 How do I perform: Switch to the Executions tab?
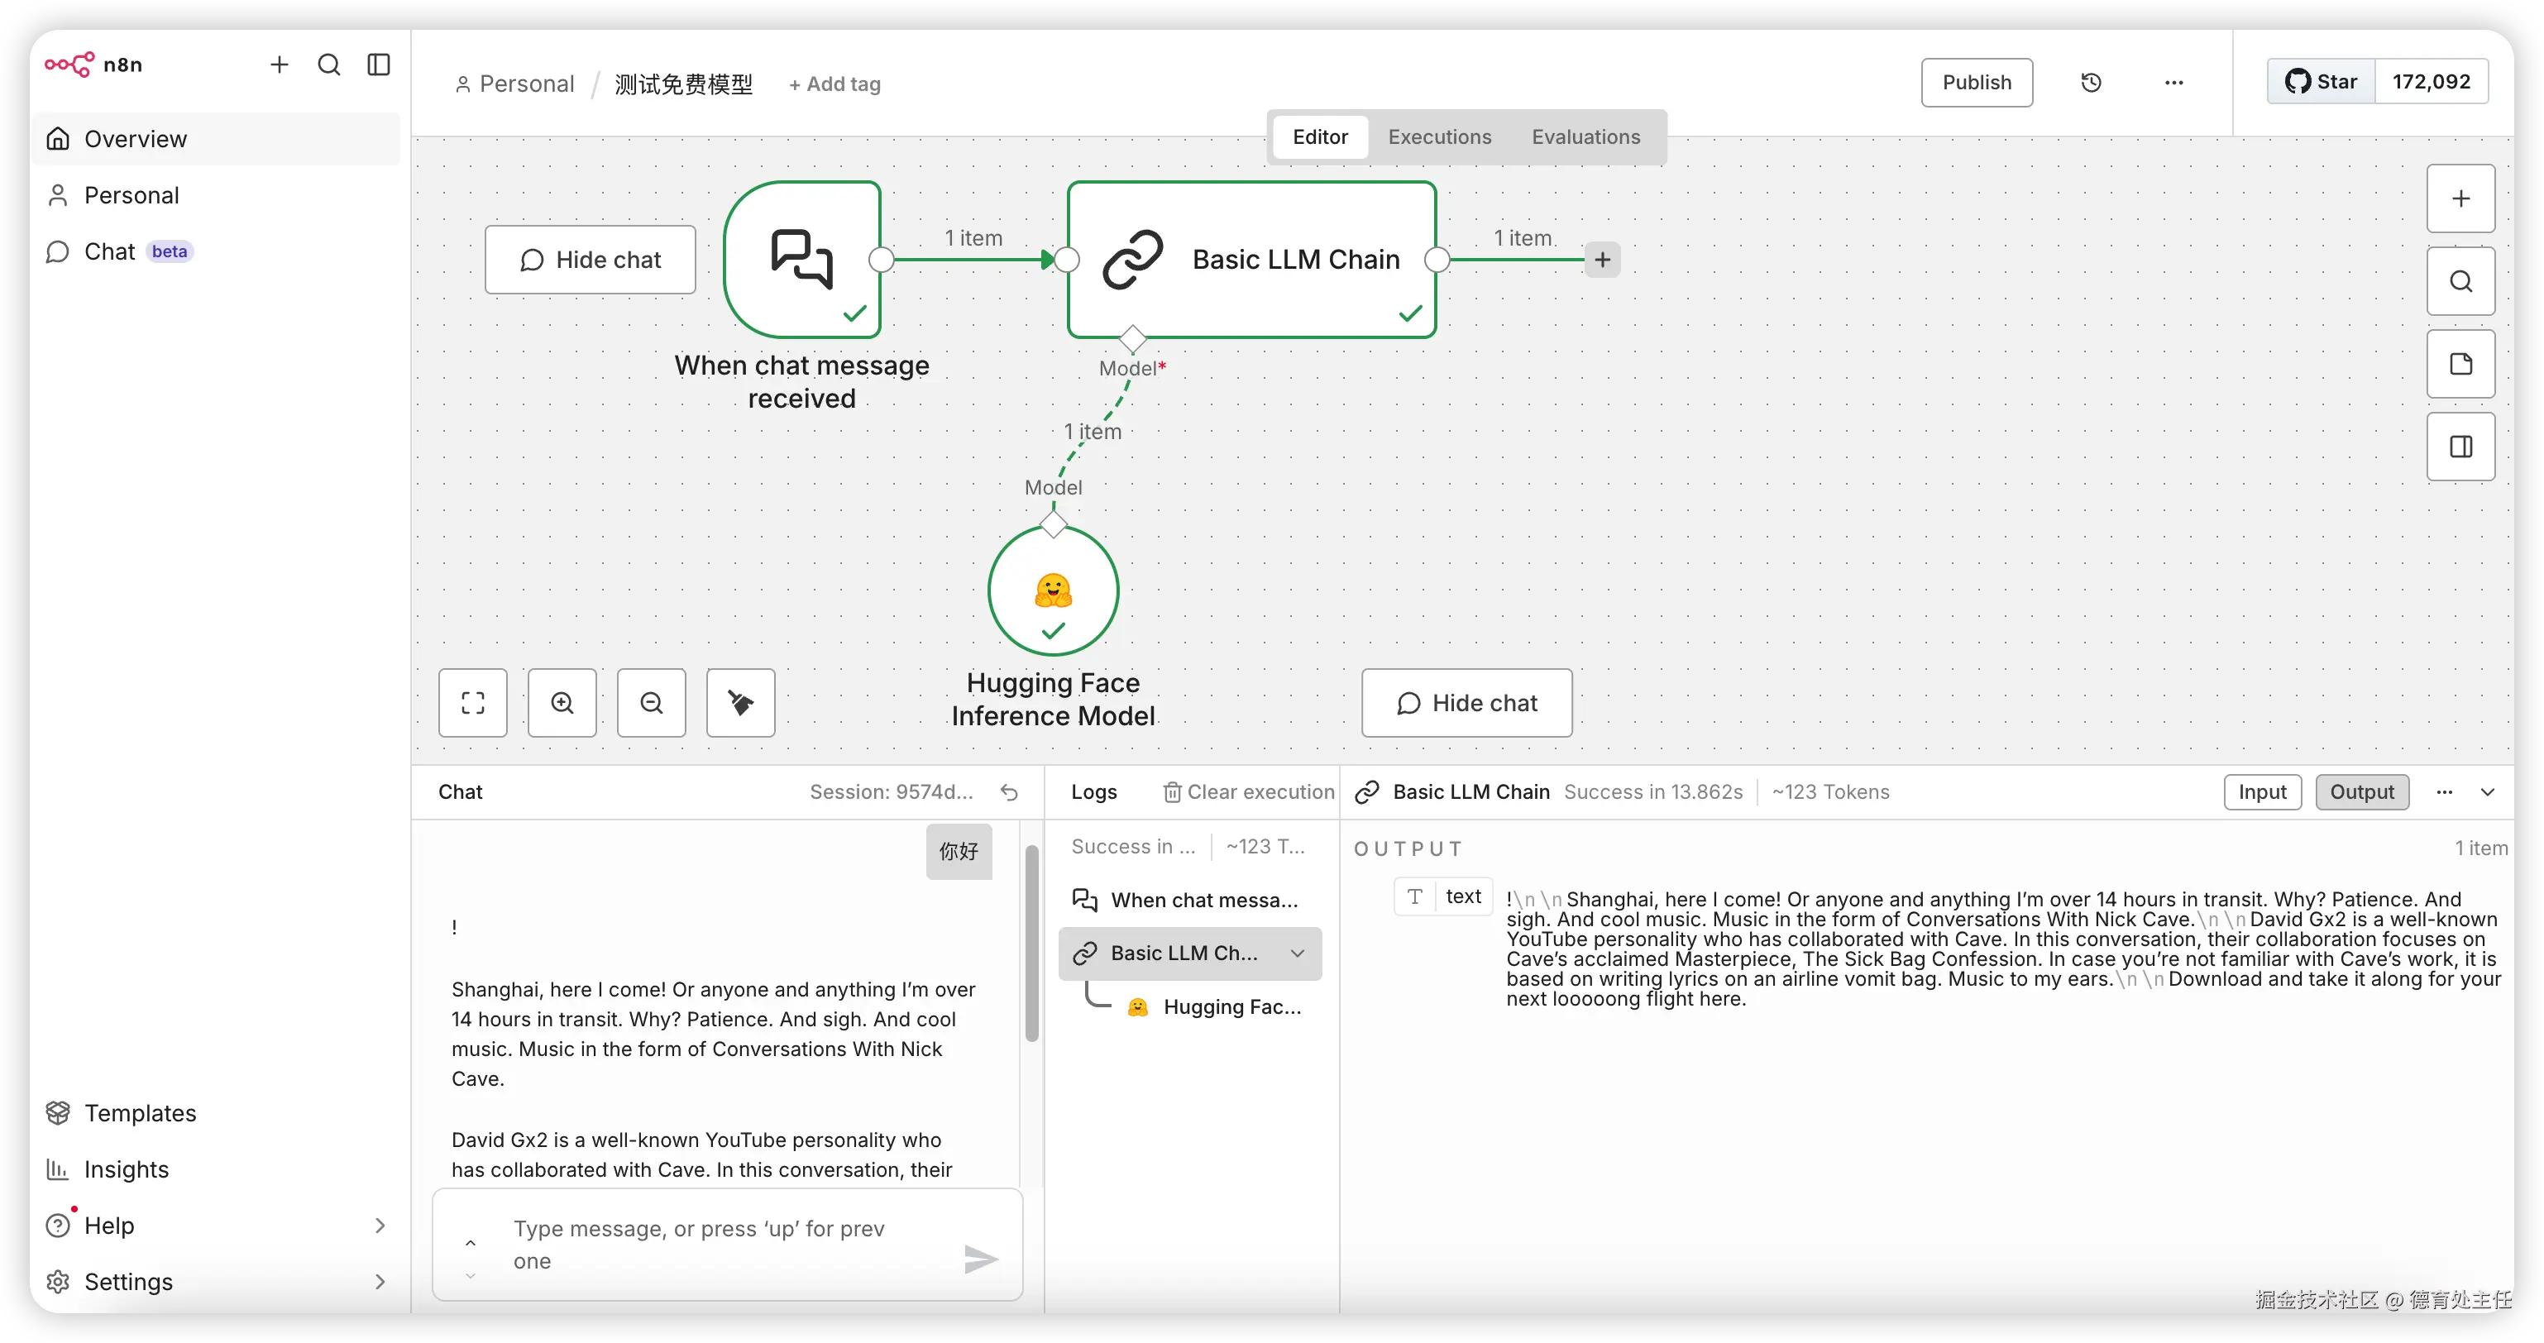[x=1439, y=137]
